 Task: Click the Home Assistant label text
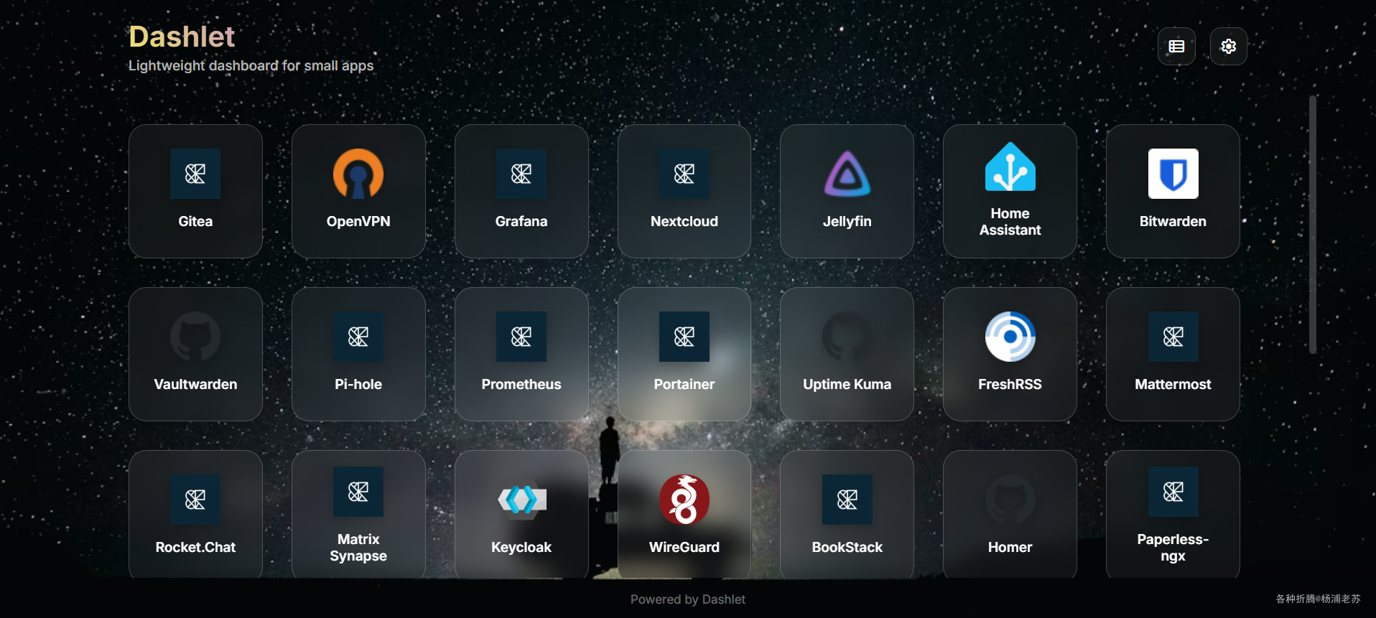[1010, 222]
